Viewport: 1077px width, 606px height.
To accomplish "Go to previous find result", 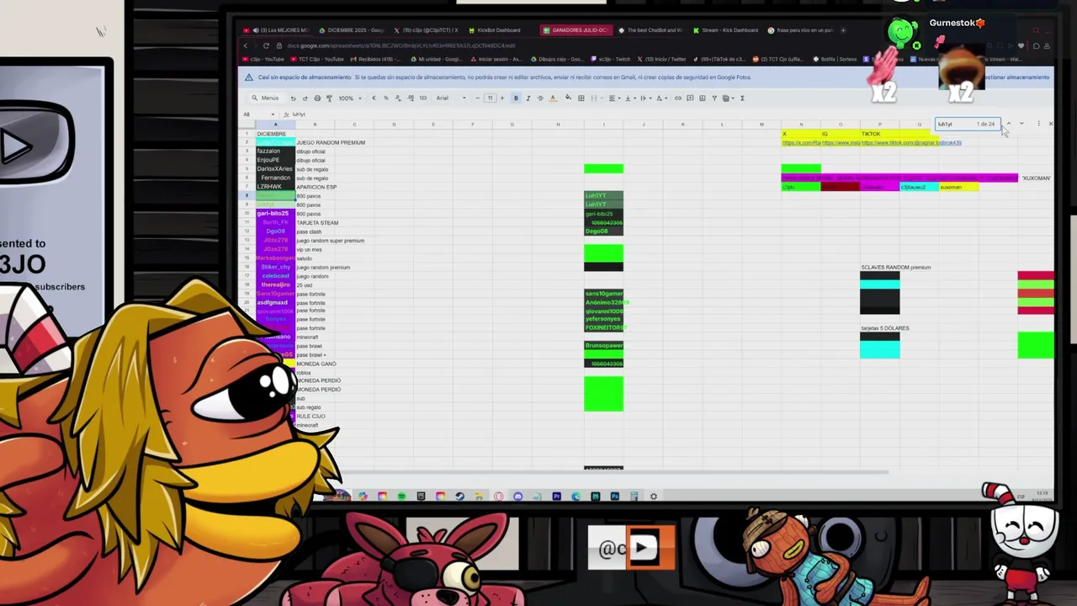I will (1008, 124).
